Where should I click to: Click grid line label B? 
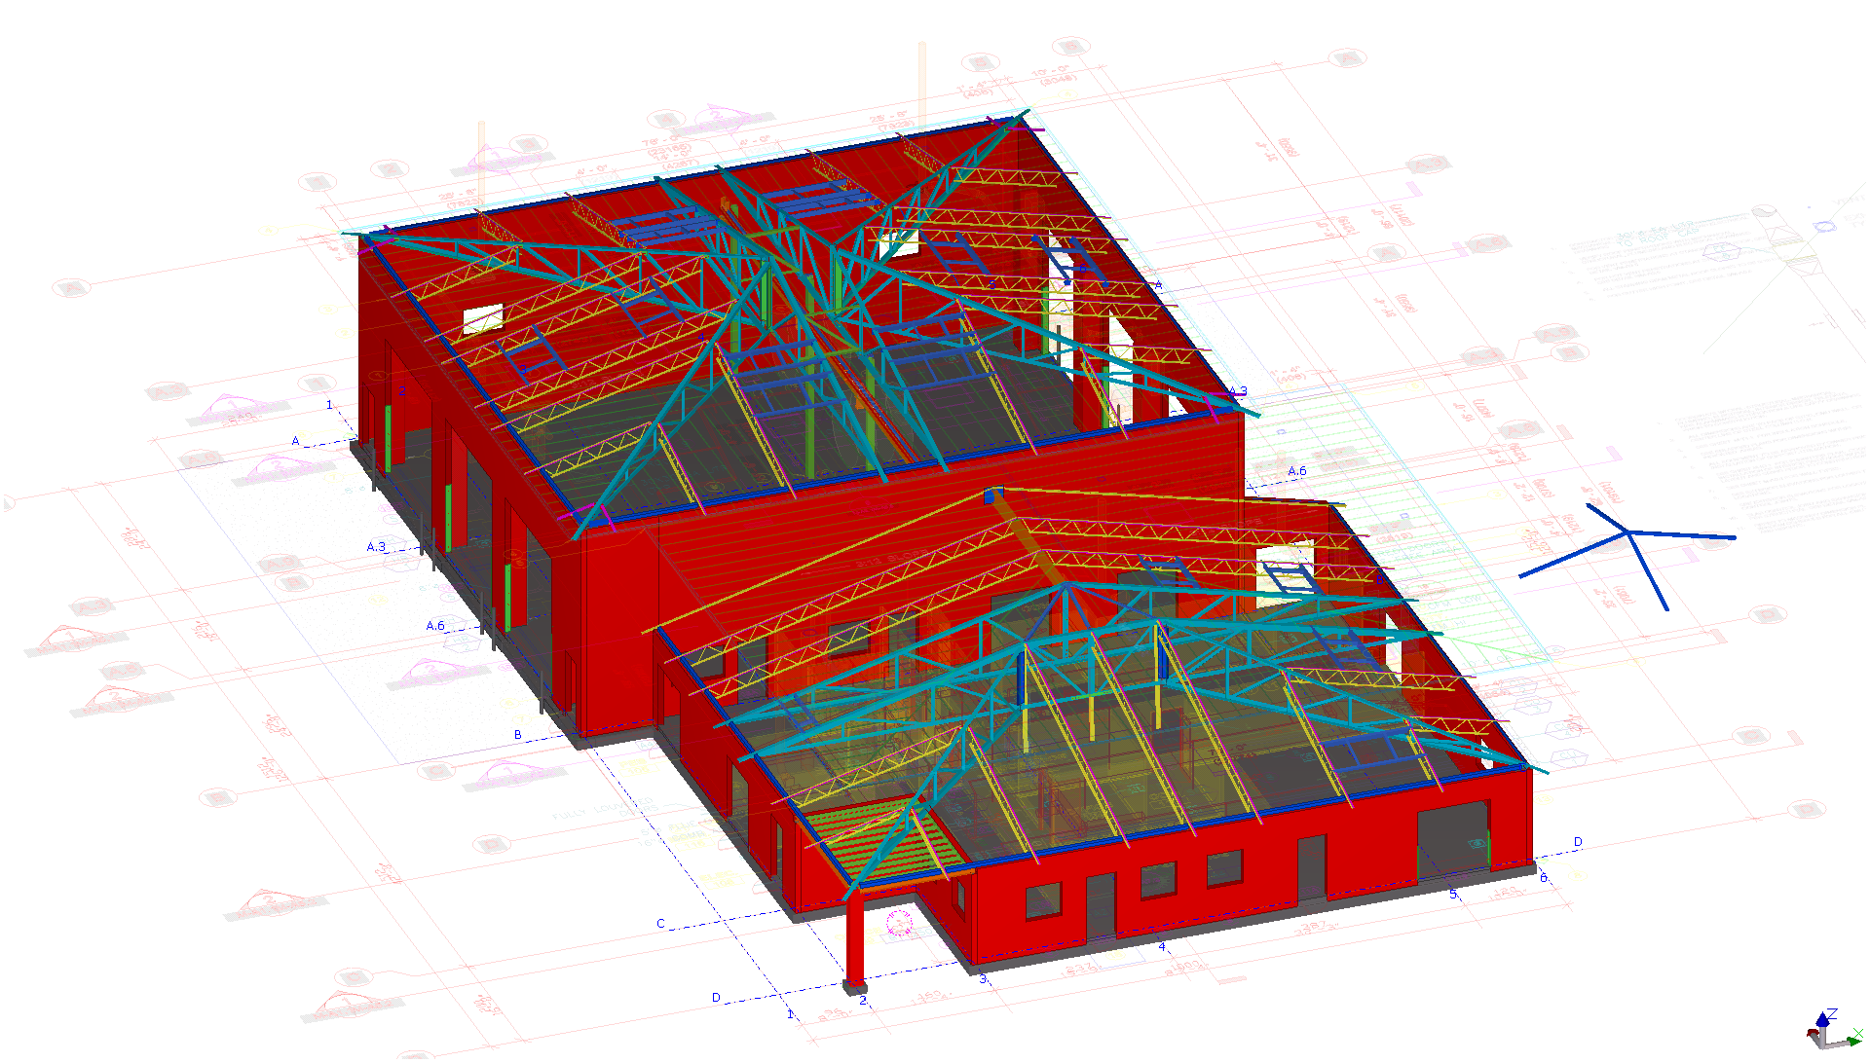(518, 735)
